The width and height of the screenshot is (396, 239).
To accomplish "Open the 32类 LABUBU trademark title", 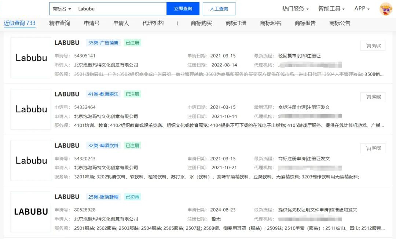I will (x=67, y=145).
